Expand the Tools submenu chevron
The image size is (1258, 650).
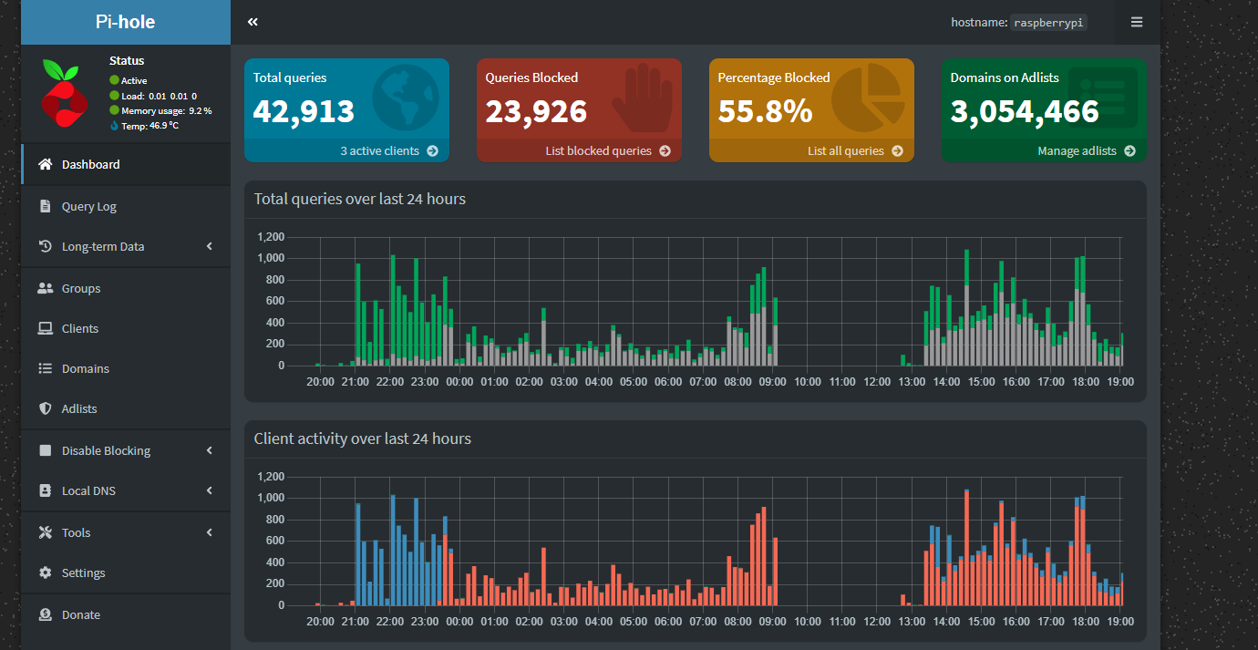pos(209,532)
